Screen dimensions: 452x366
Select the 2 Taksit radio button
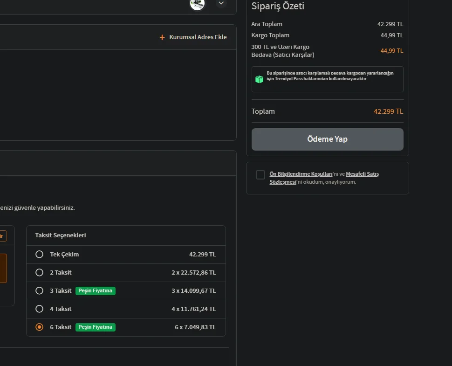(x=40, y=272)
